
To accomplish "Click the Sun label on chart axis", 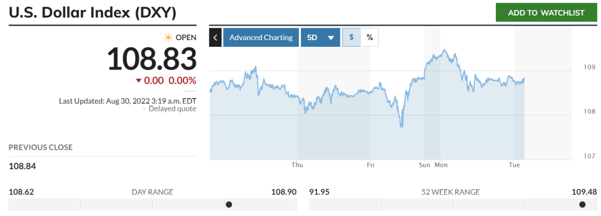I will click(x=424, y=165).
